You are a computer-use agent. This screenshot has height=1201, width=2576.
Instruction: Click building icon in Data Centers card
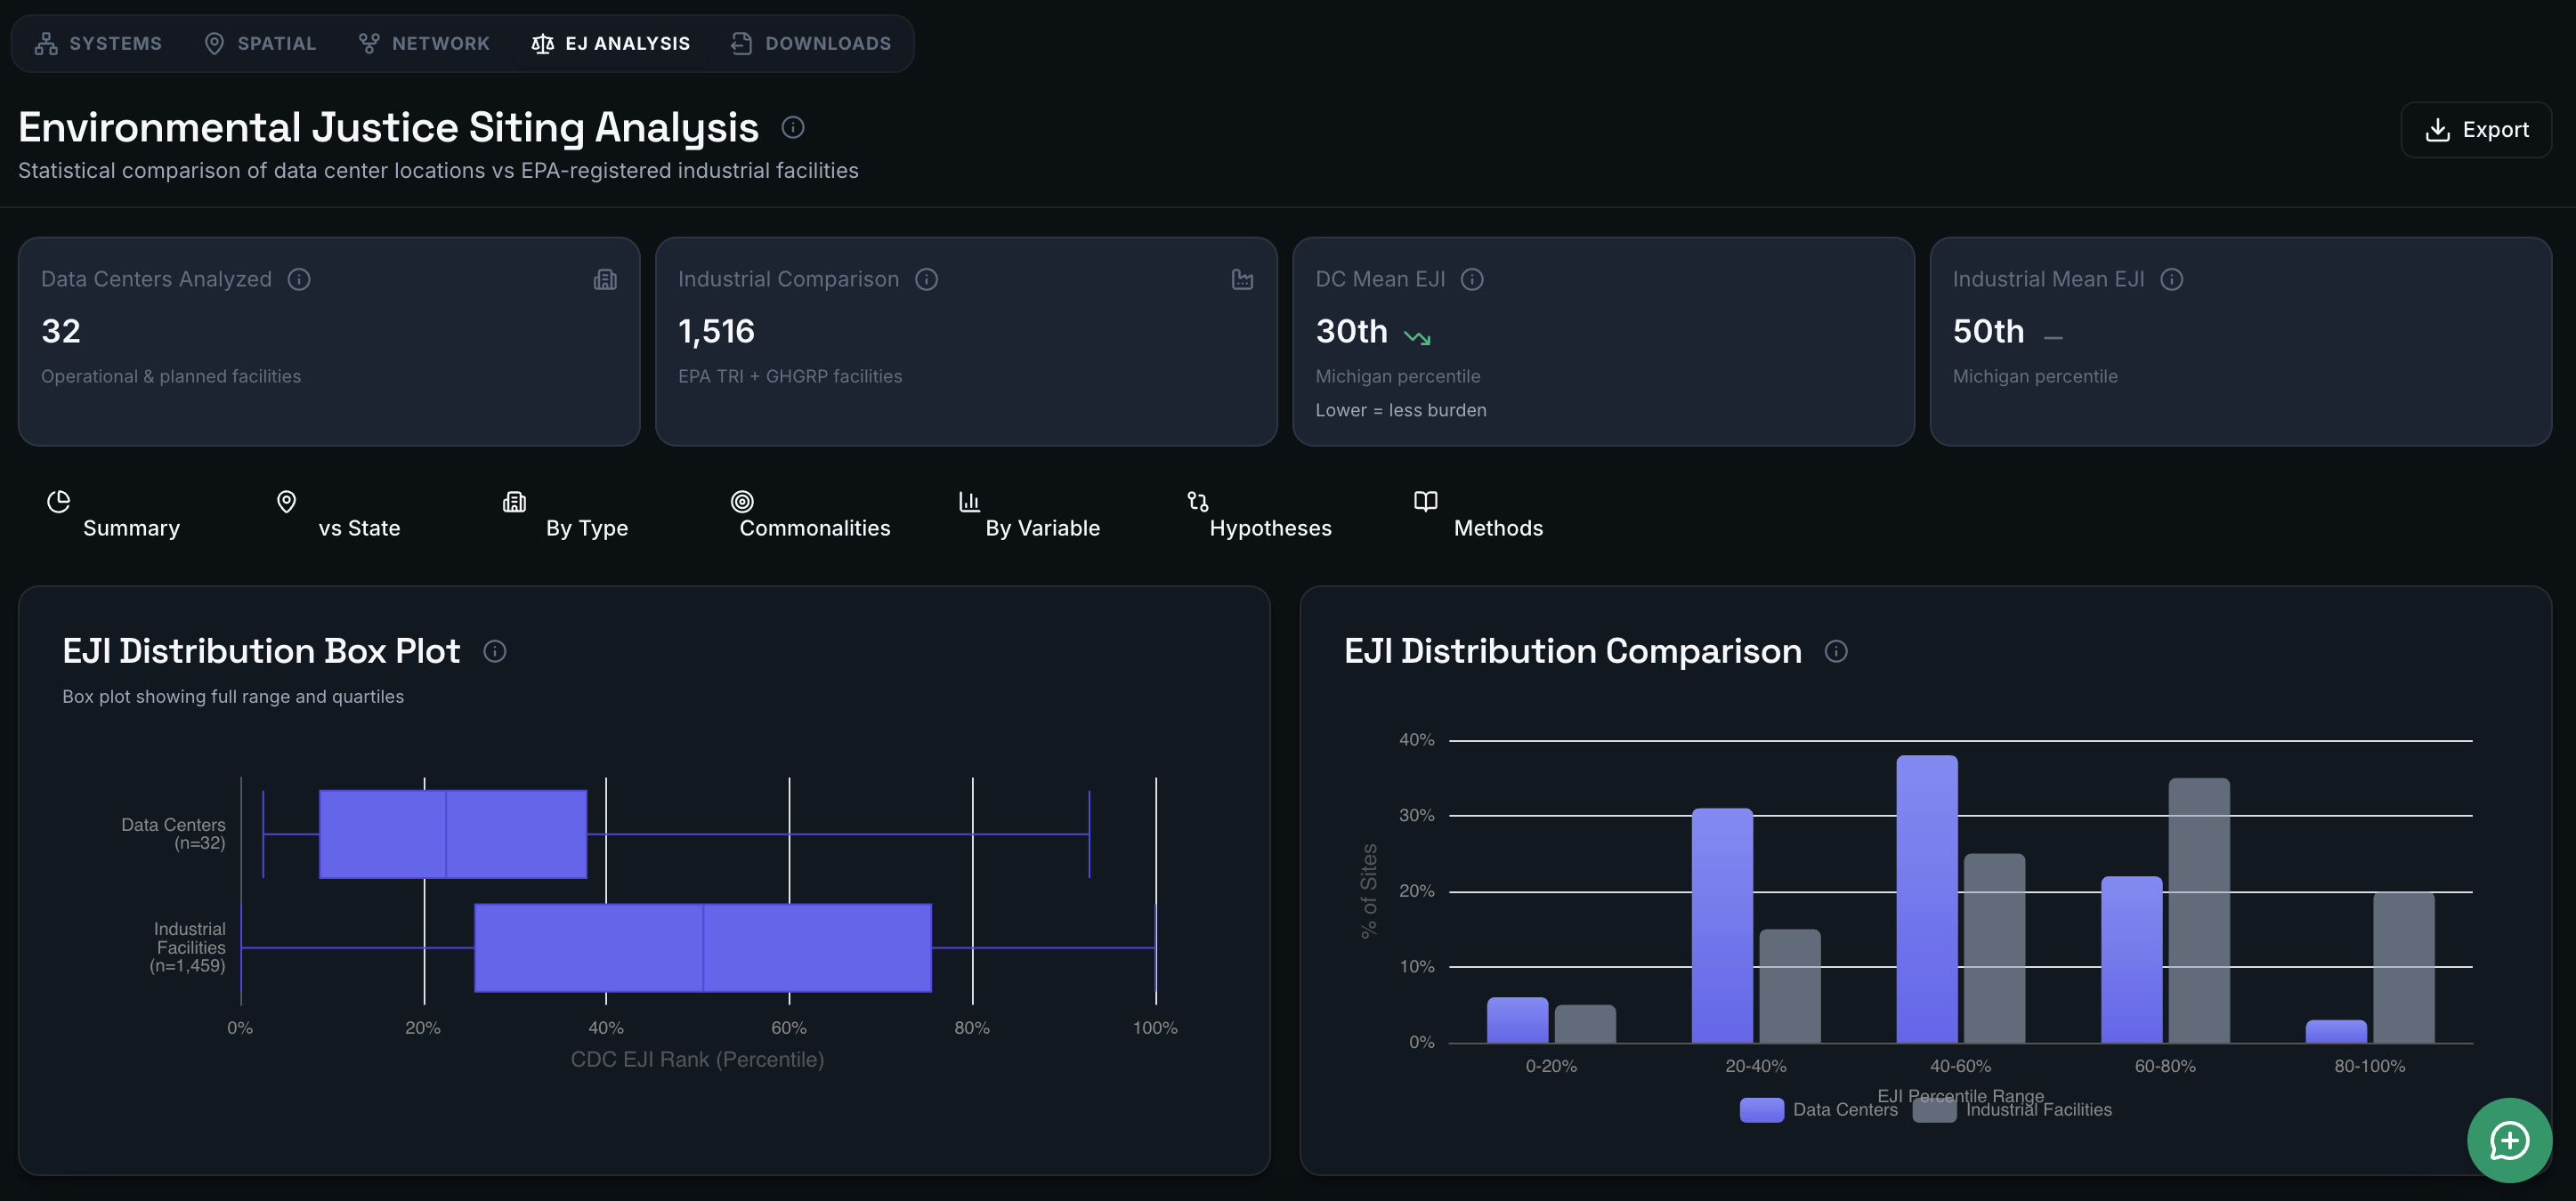click(604, 279)
